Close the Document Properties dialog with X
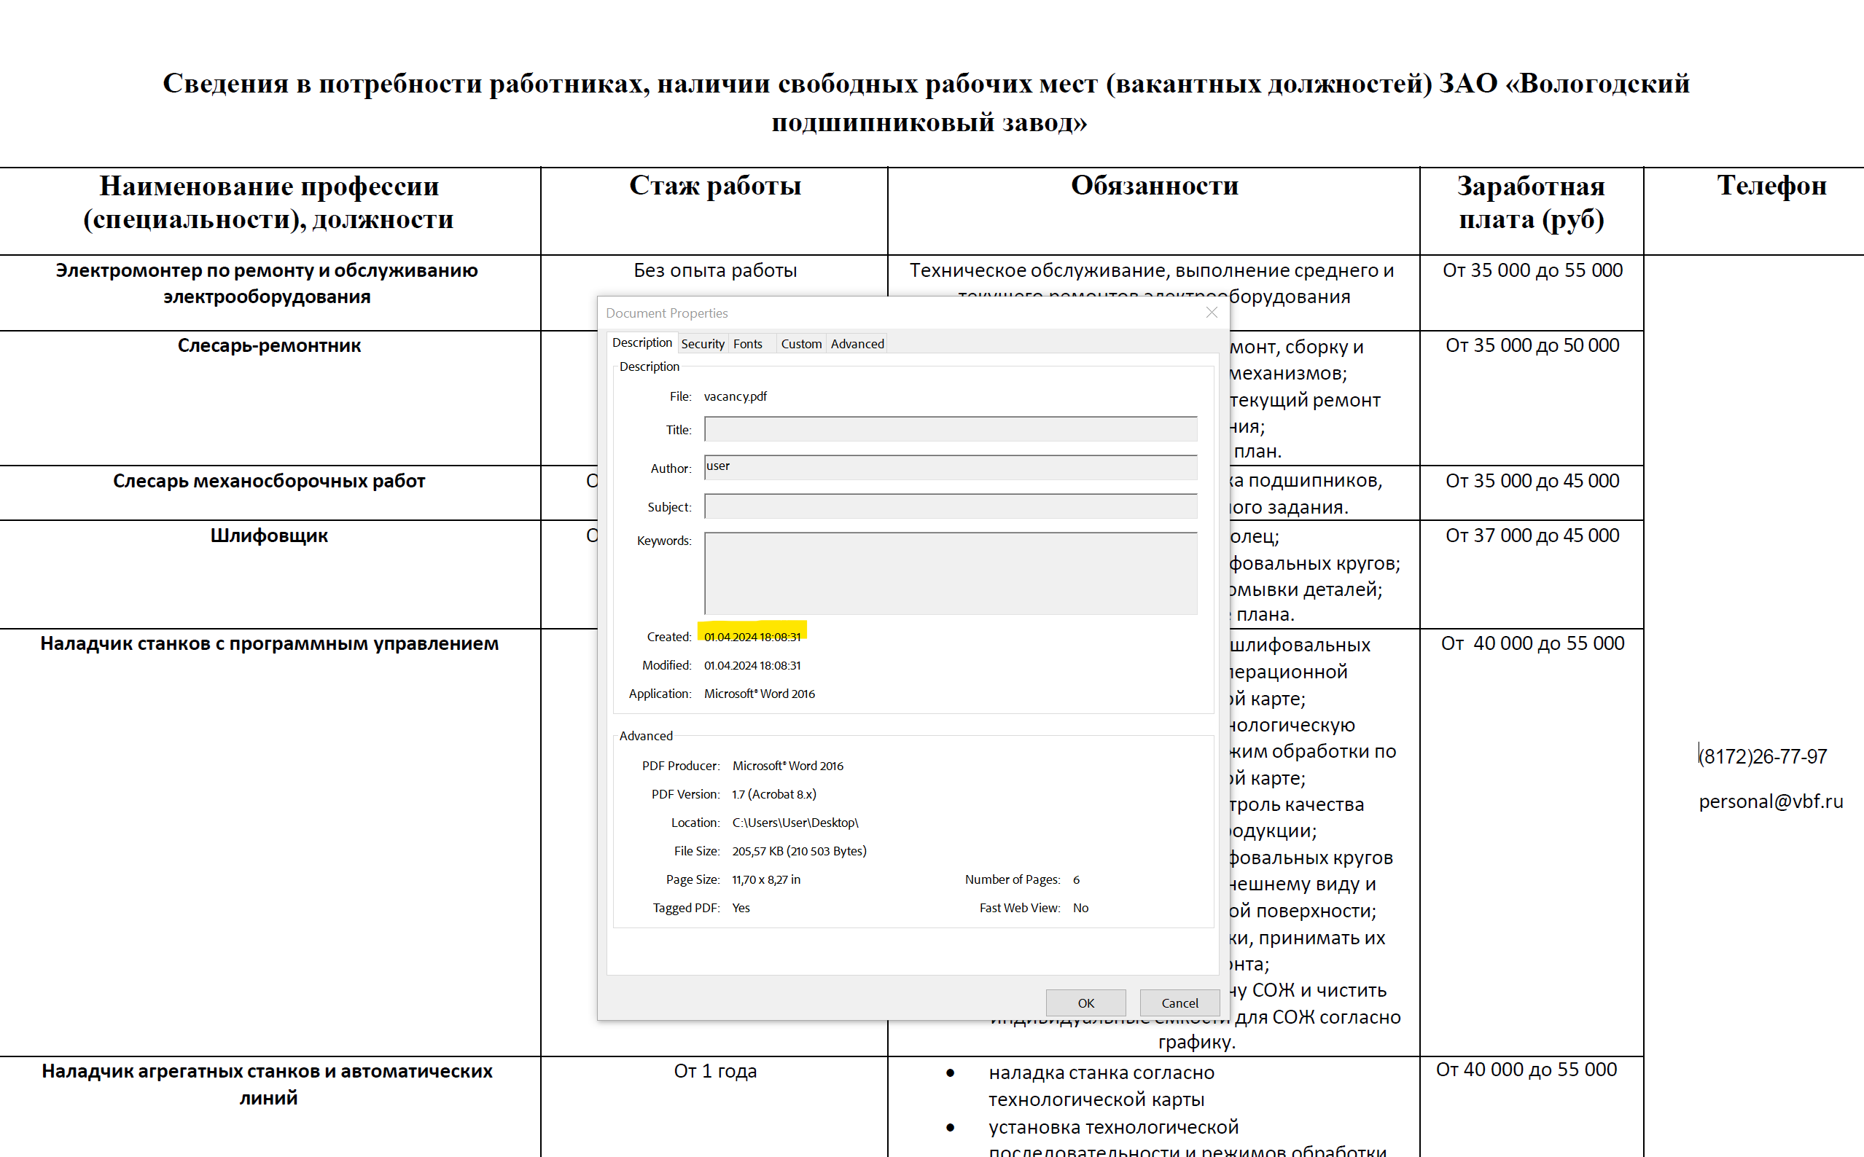This screenshot has height=1157, width=1864. pos(1211,313)
